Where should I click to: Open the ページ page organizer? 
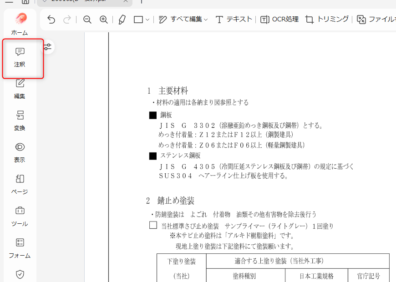(x=20, y=184)
